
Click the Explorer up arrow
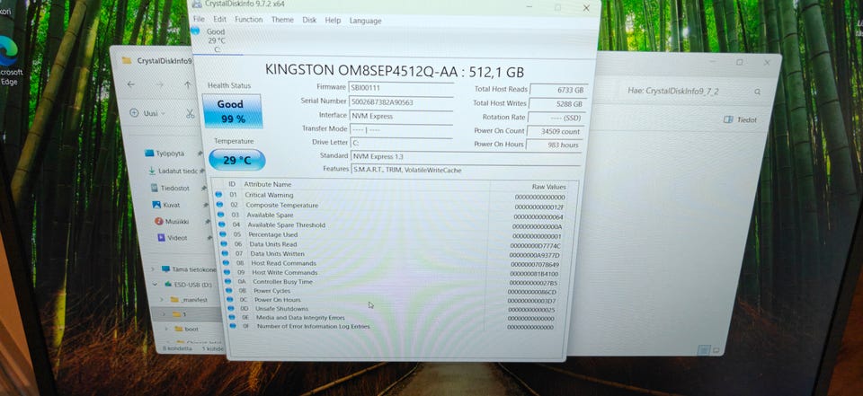188,85
